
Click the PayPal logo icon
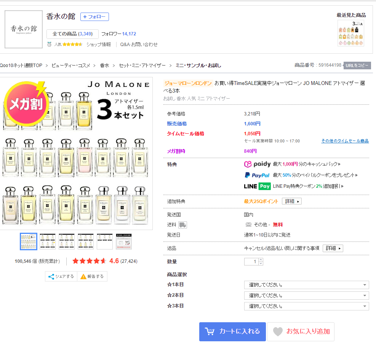point(257,175)
